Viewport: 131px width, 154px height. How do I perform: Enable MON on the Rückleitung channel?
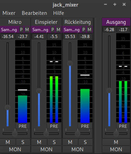click(x=78, y=150)
